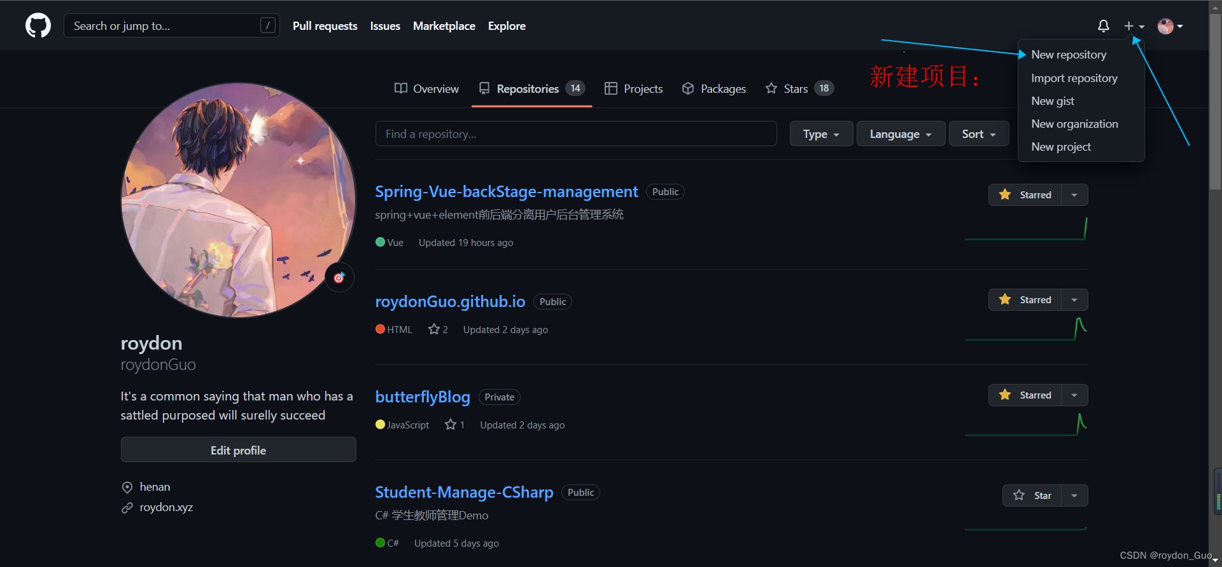
Task: Click Spring-Vue activity sparkline graph
Action: [x=1026, y=229]
